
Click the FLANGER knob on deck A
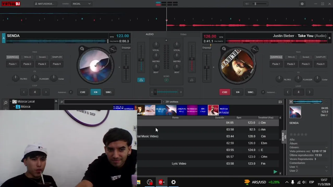click(x=35, y=78)
